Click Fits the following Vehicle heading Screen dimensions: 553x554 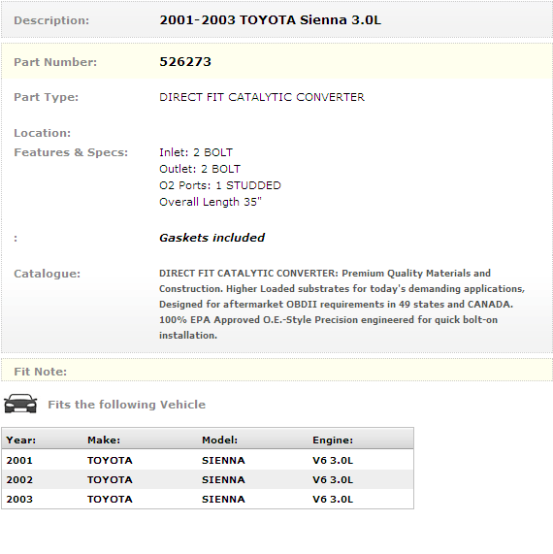click(126, 405)
